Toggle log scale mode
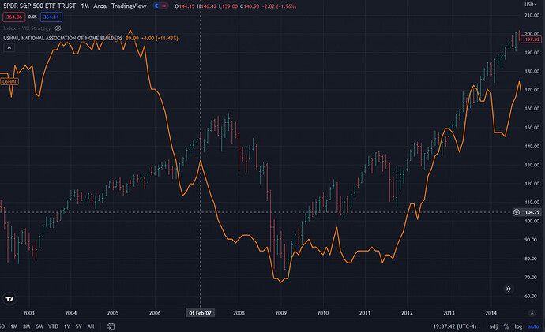Viewport: 545px width, 332px height. click(x=518, y=326)
